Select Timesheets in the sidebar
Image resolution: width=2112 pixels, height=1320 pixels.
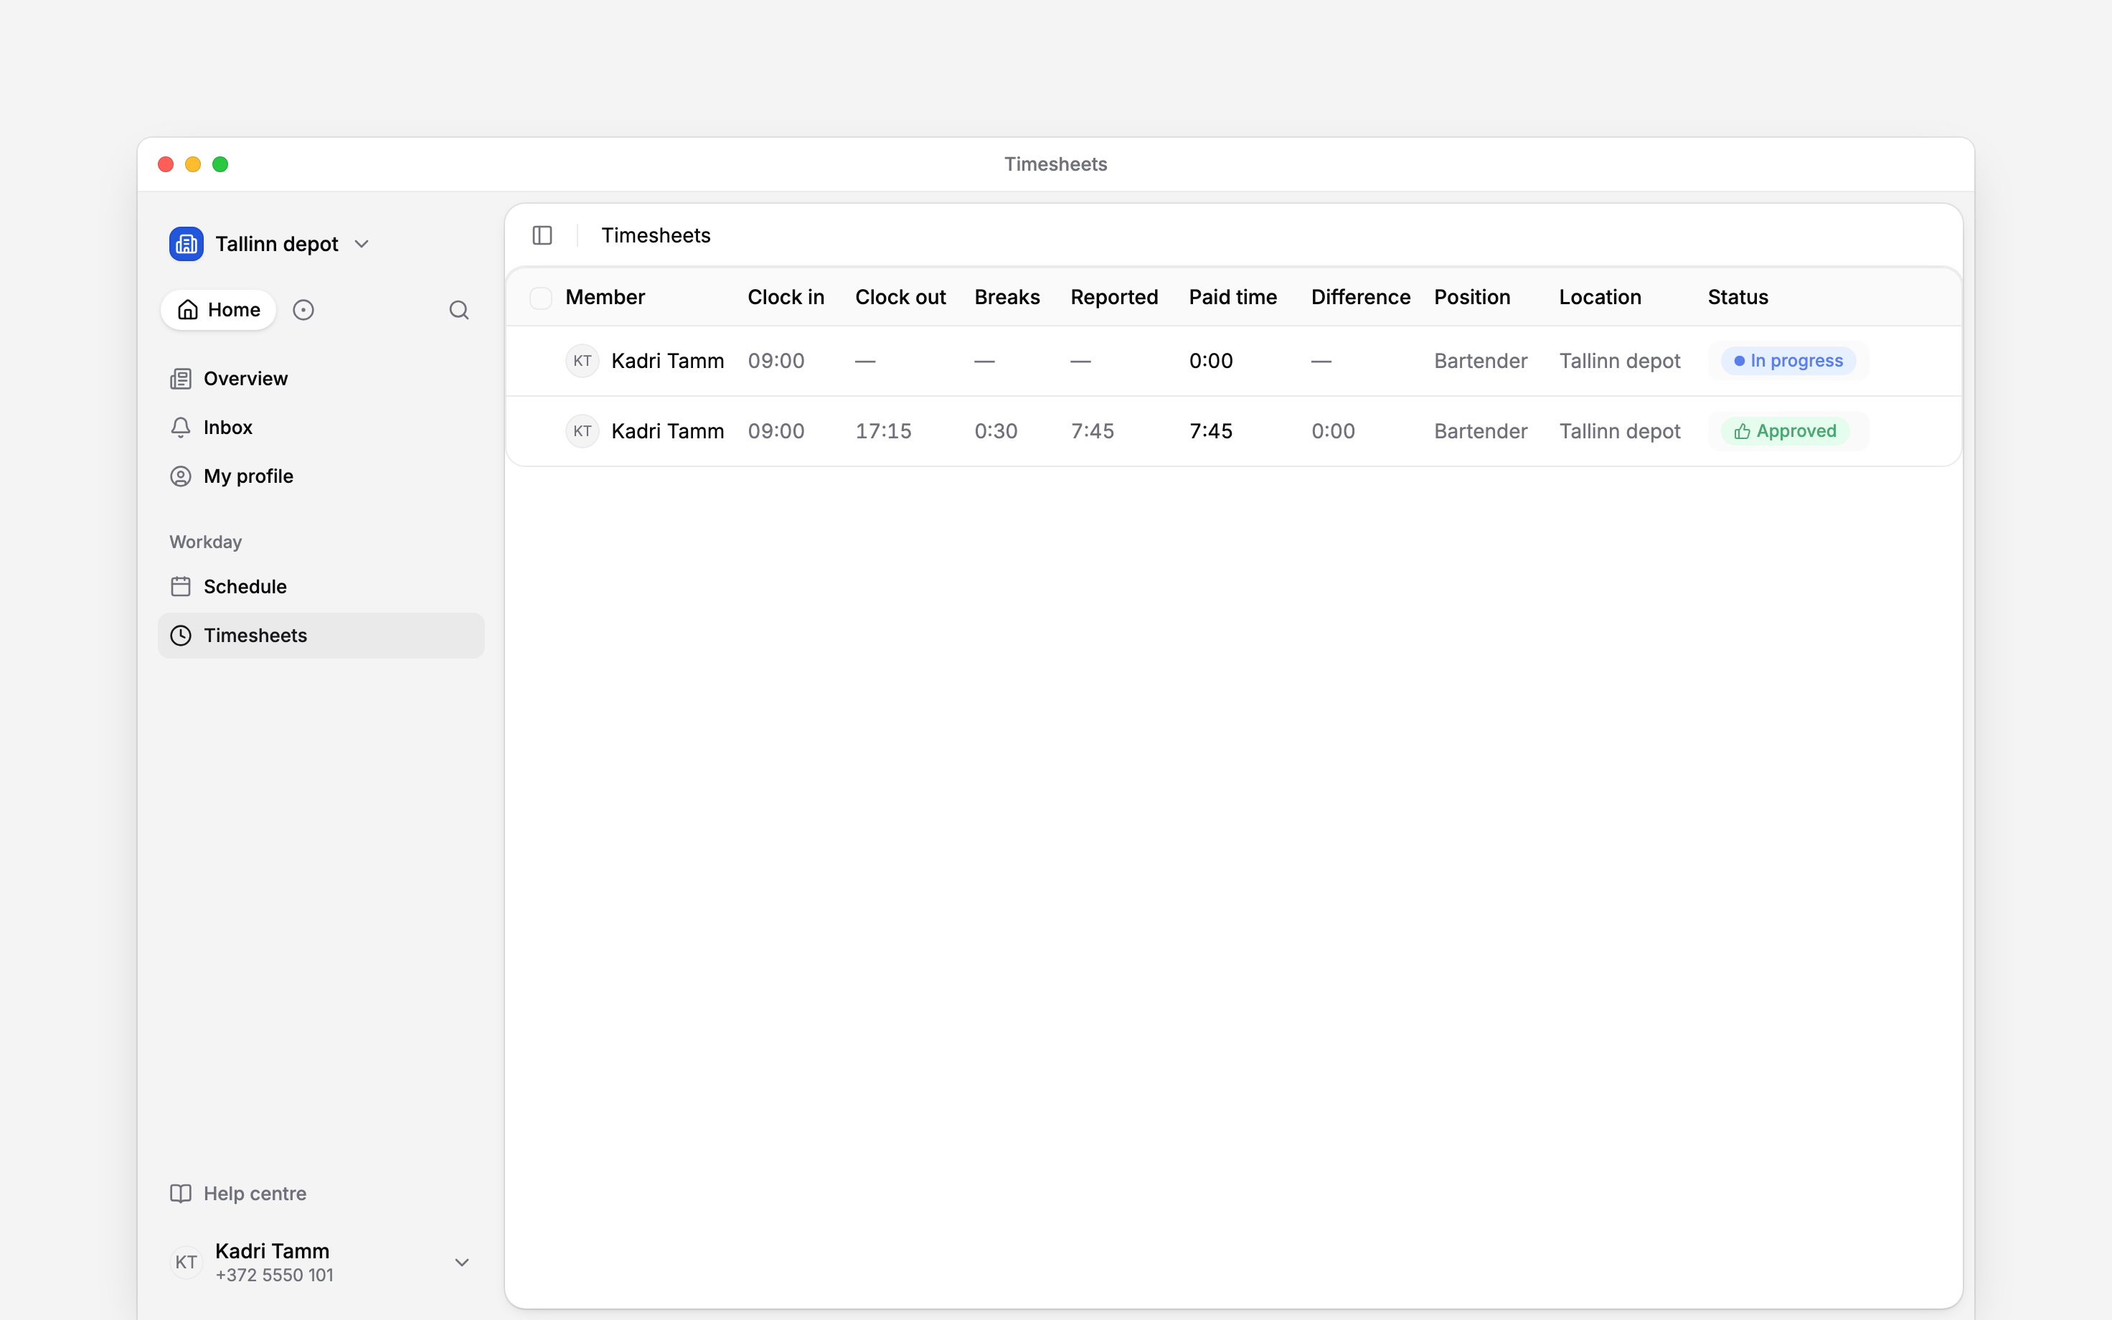tap(321, 636)
